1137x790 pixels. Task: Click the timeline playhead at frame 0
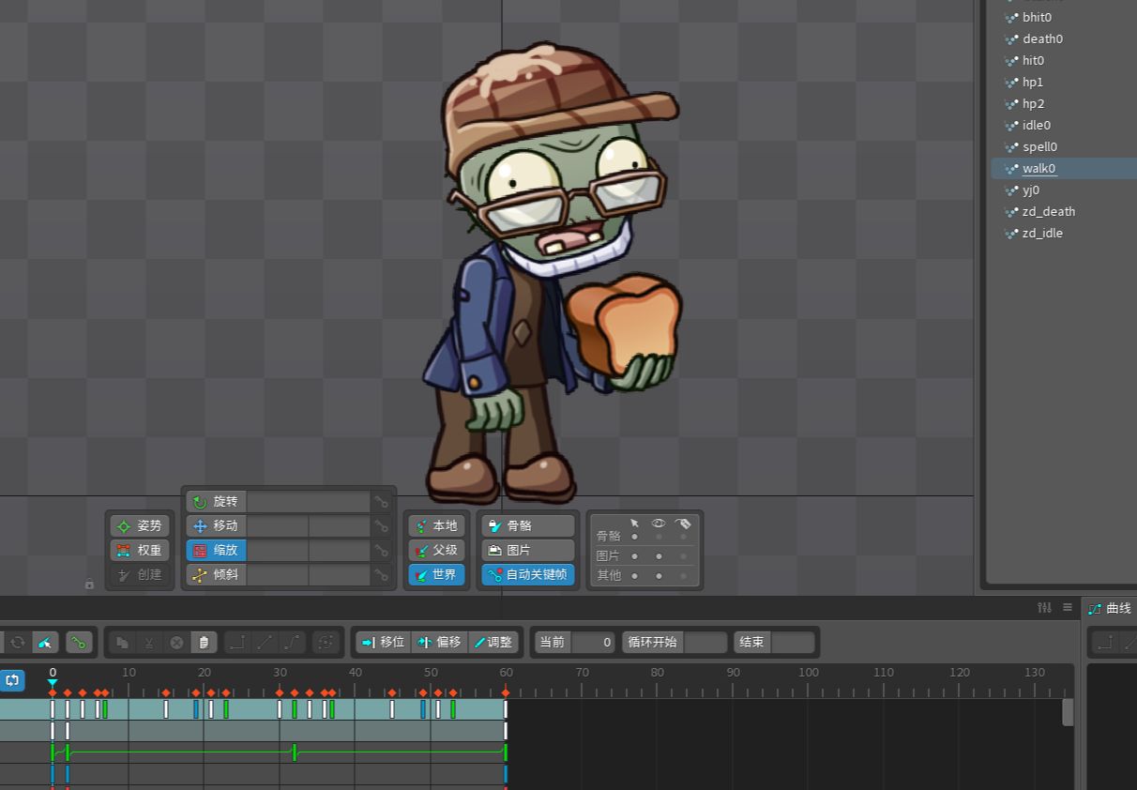coord(53,682)
